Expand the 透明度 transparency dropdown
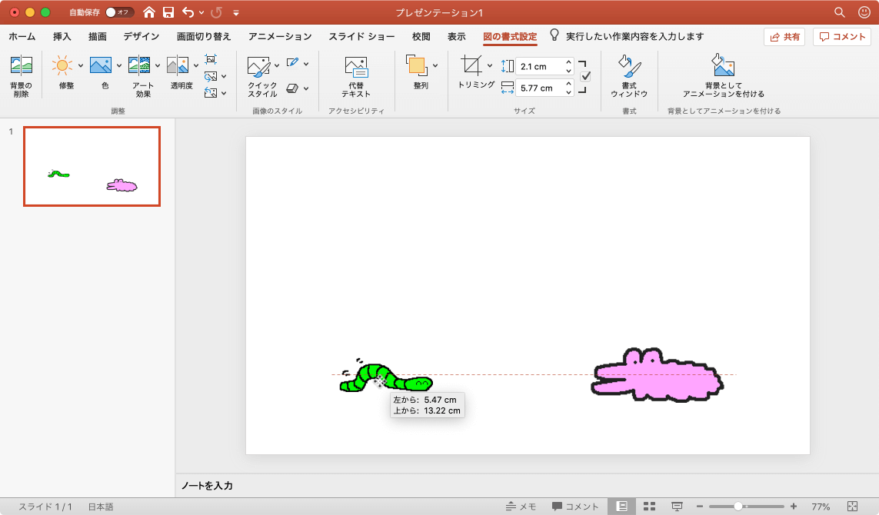Image resolution: width=879 pixels, height=515 pixels. tap(196, 65)
